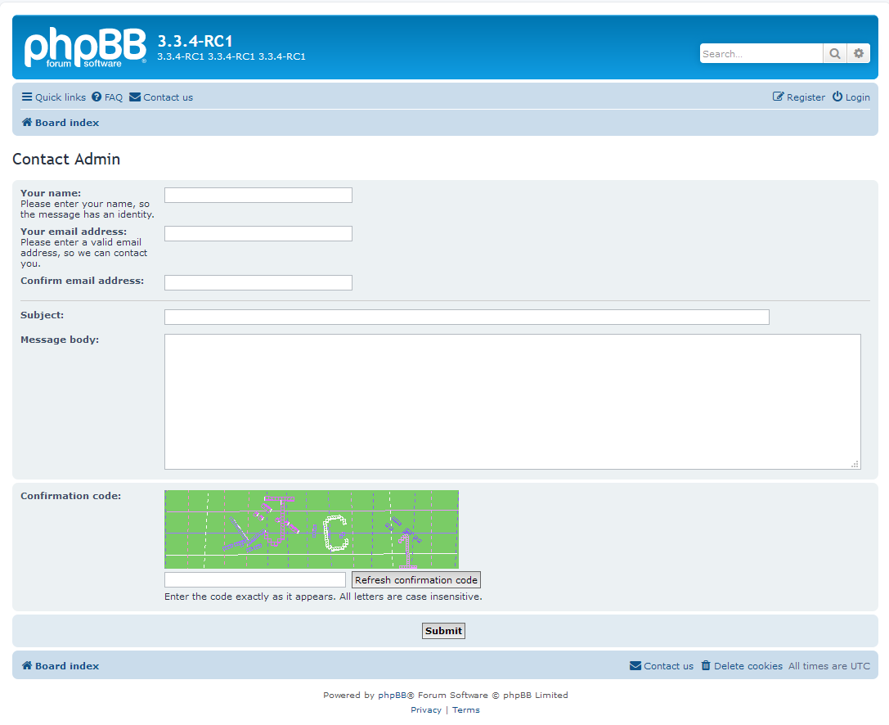Open the FAQ page
The image size is (889, 725).
pyautogui.click(x=107, y=97)
